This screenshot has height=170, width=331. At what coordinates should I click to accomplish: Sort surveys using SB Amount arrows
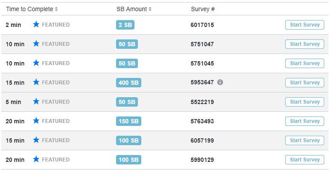click(150, 9)
